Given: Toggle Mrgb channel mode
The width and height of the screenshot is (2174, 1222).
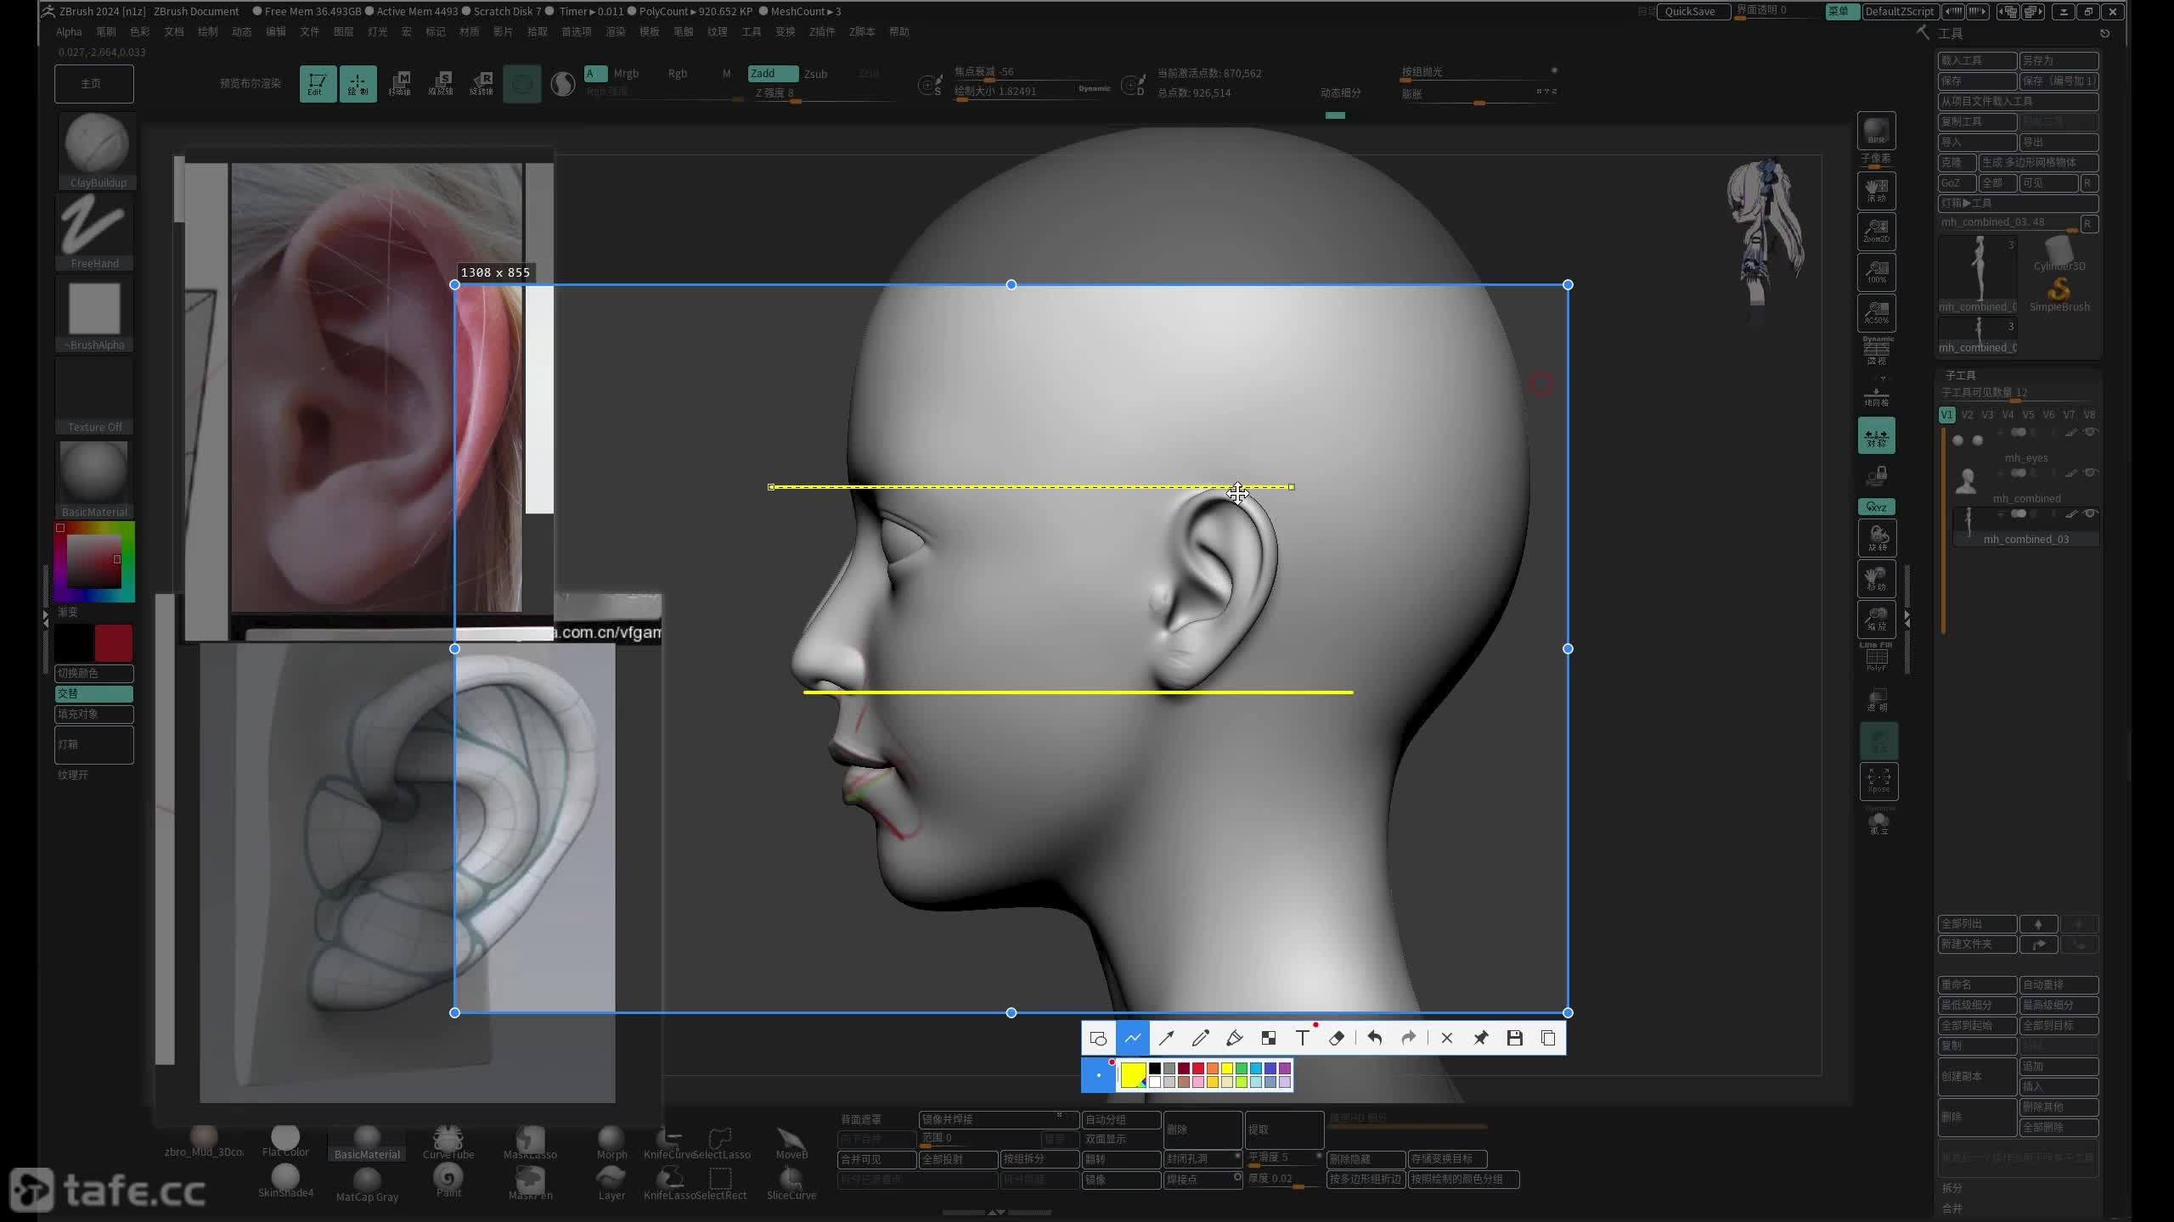Looking at the screenshot, I should 626,73.
